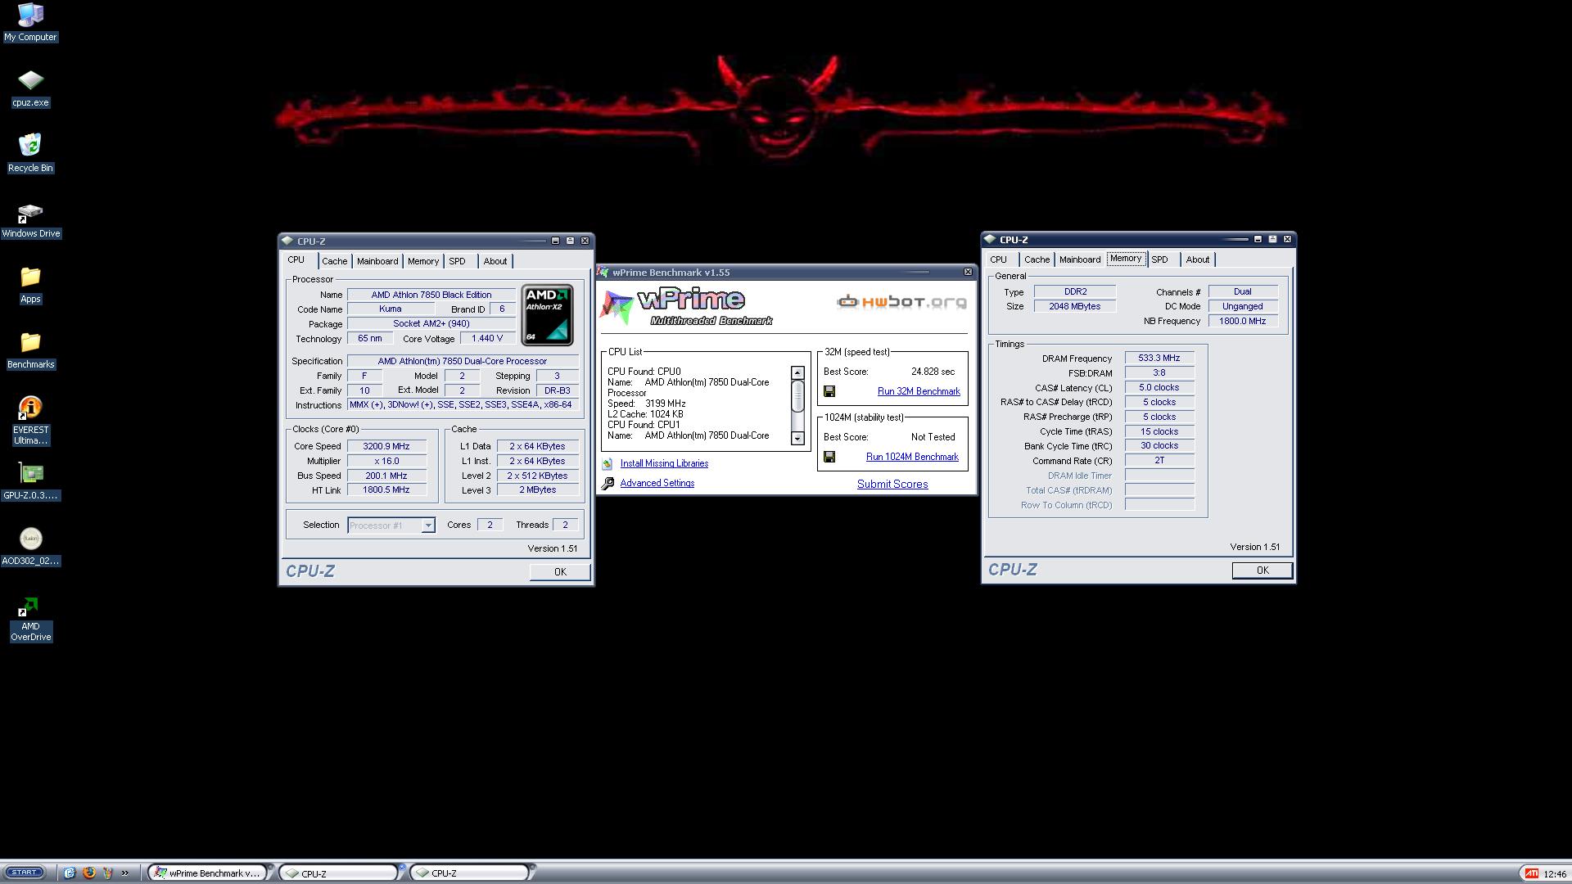The height and width of the screenshot is (884, 1572).
Task: Click Threads count field
Action: click(565, 525)
